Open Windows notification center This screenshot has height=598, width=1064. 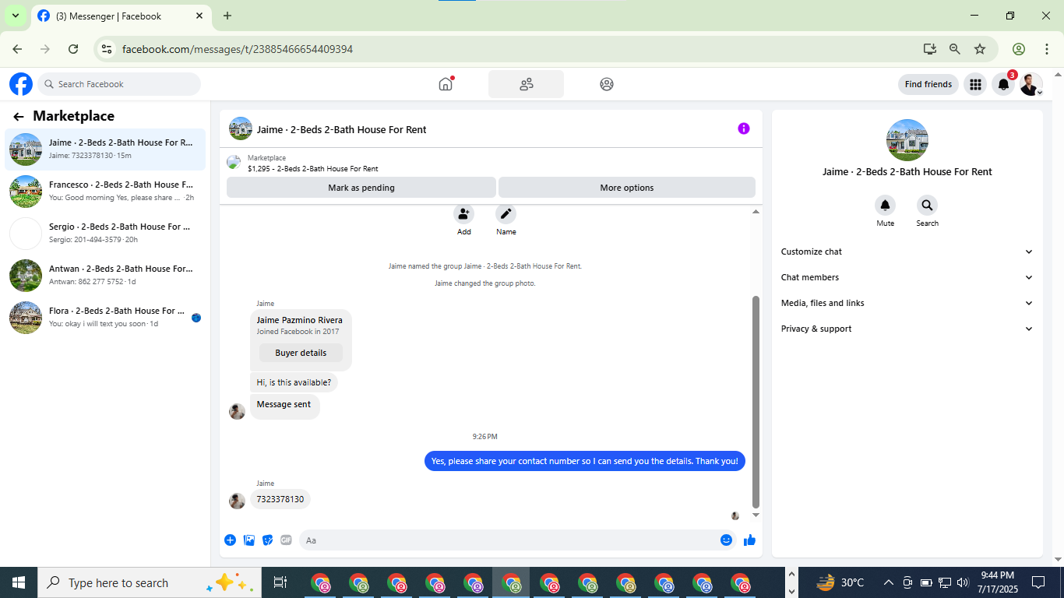pyautogui.click(x=1038, y=582)
